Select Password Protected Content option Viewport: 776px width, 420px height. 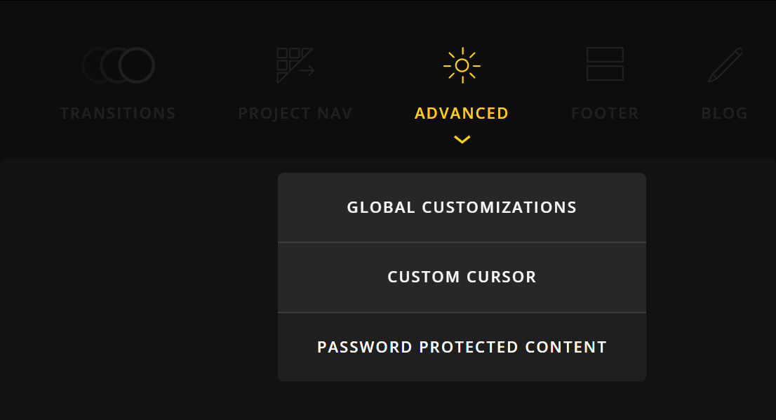462,347
